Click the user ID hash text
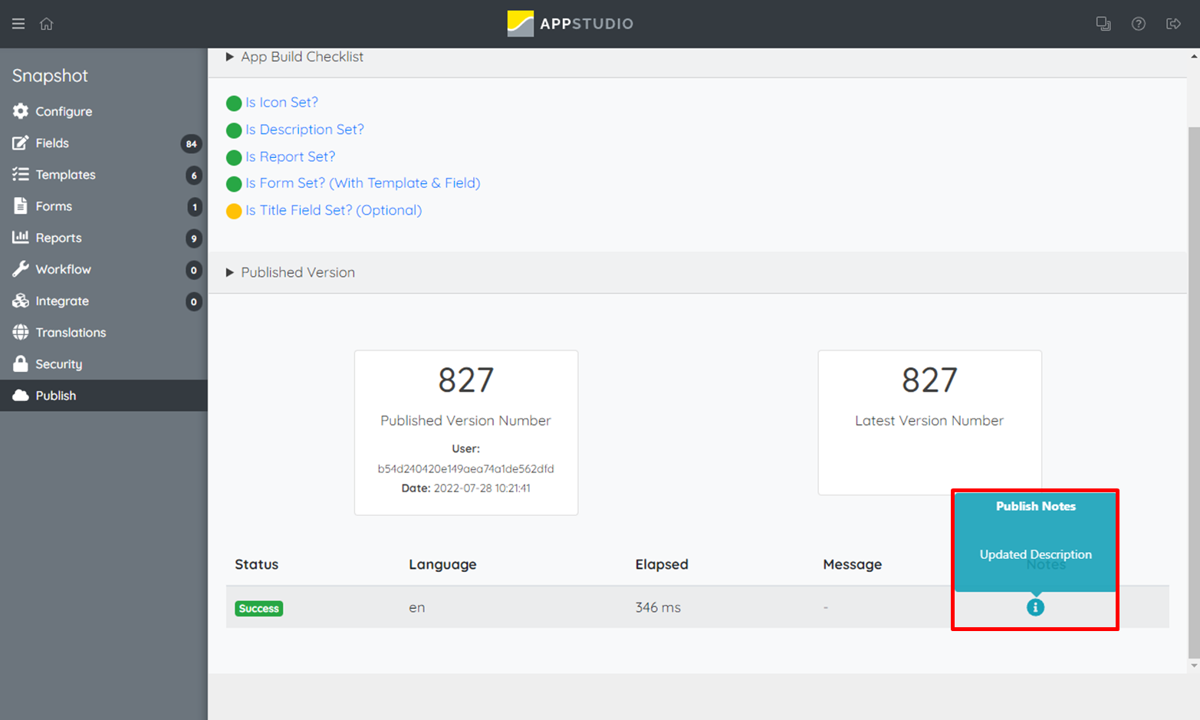1200x720 pixels. point(465,468)
